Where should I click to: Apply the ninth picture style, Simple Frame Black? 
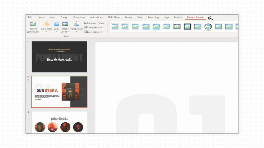pyautogui.click(x=198, y=26)
